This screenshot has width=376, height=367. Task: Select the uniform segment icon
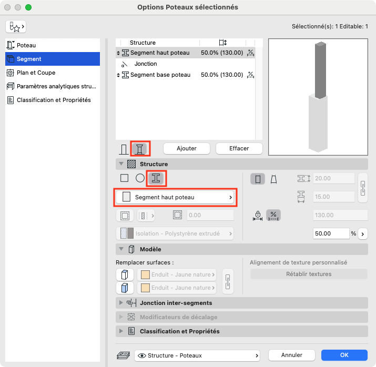(258, 179)
